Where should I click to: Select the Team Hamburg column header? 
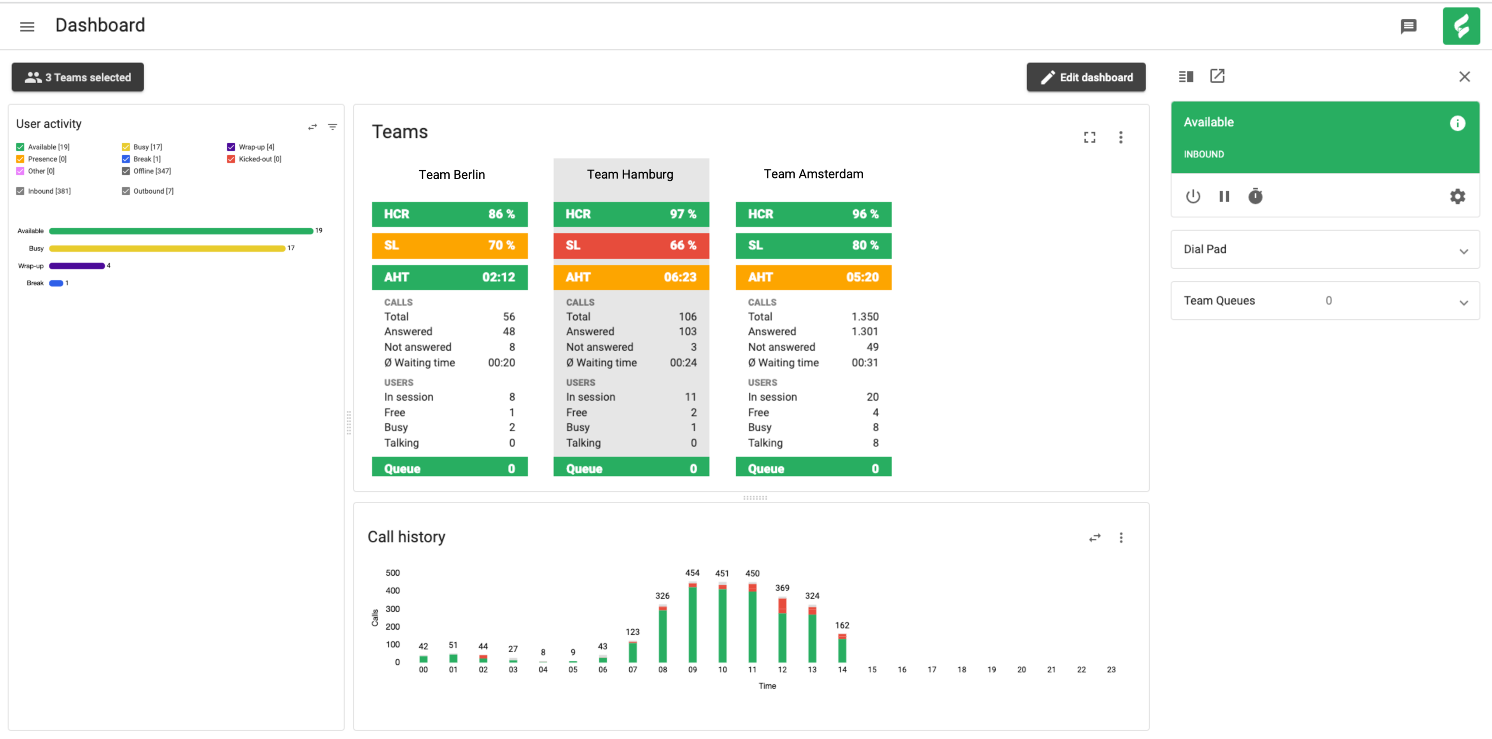(630, 174)
